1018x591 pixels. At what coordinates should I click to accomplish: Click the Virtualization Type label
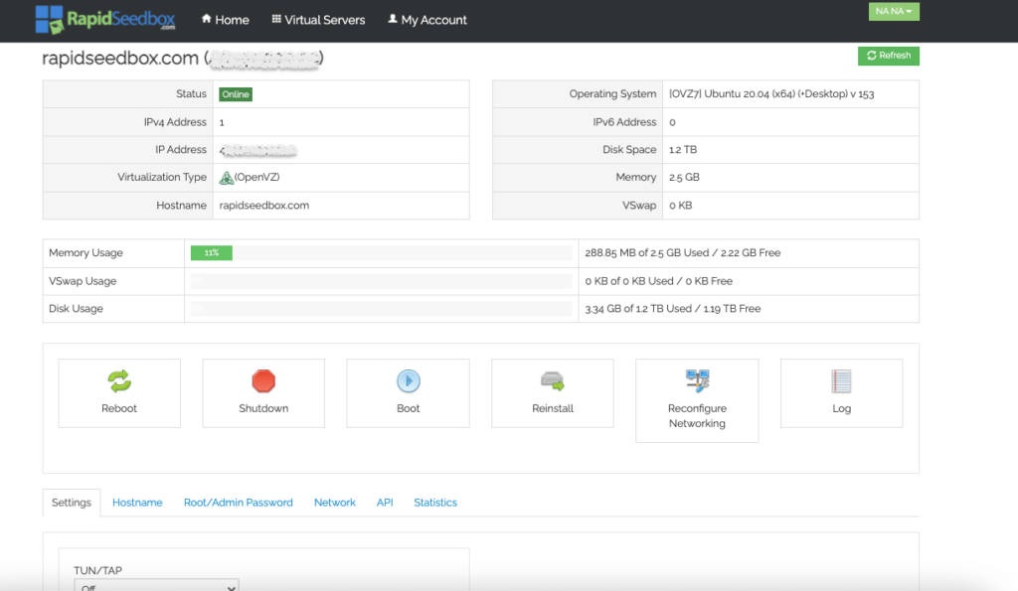point(162,177)
